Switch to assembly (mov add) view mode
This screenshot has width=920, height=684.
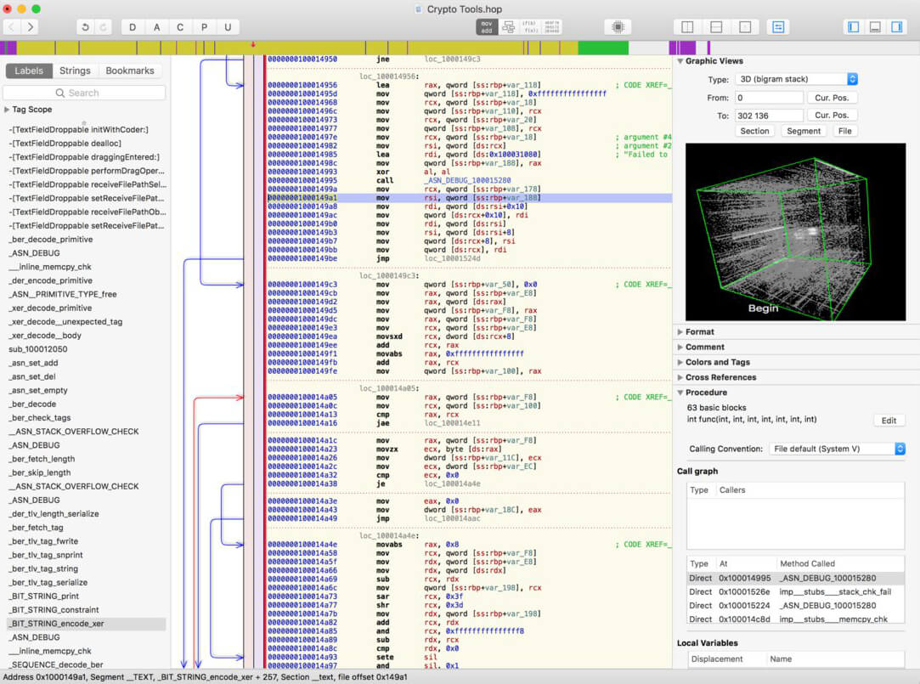pyautogui.click(x=487, y=27)
